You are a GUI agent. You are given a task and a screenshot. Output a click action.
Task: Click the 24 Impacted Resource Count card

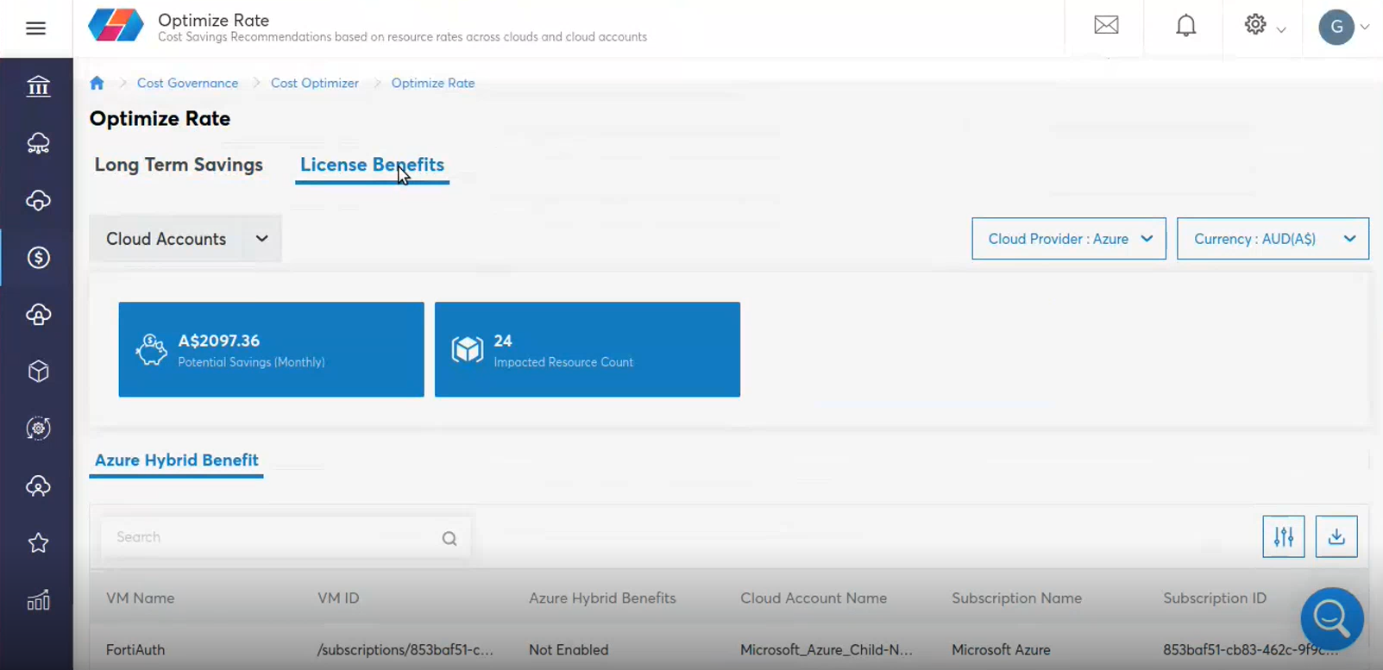point(588,349)
